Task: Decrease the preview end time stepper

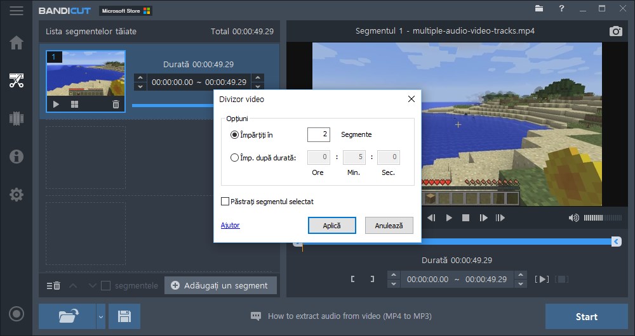Action: [x=521, y=284]
